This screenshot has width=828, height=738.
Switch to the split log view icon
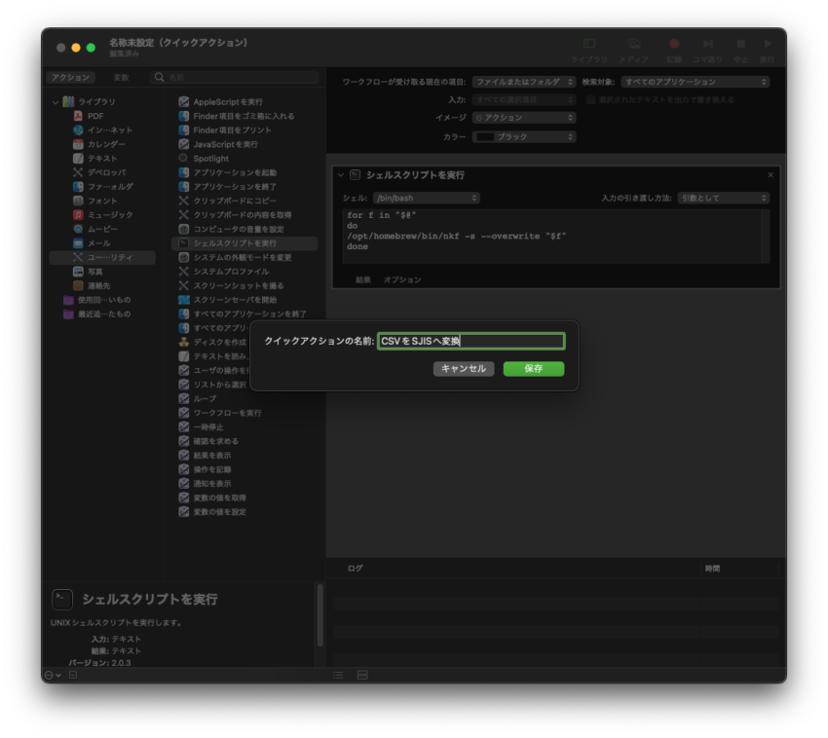click(362, 674)
